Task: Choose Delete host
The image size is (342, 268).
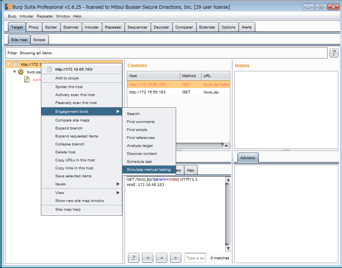Action: (x=81, y=152)
